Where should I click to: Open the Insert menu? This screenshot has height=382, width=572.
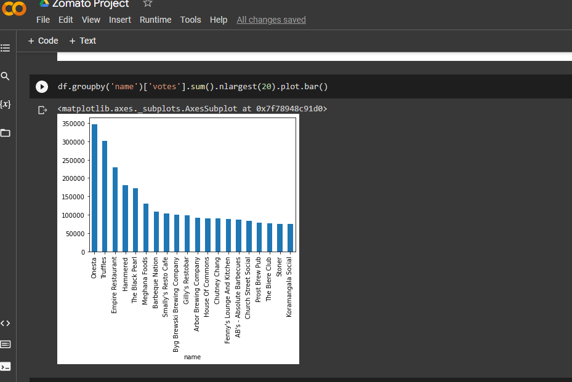pyautogui.click(x=119, y=20)
